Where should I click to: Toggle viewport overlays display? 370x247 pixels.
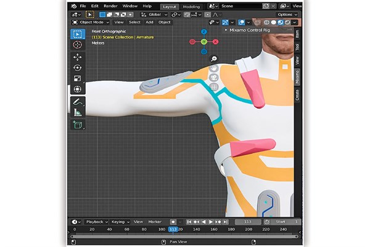click(x=242, y=22)
